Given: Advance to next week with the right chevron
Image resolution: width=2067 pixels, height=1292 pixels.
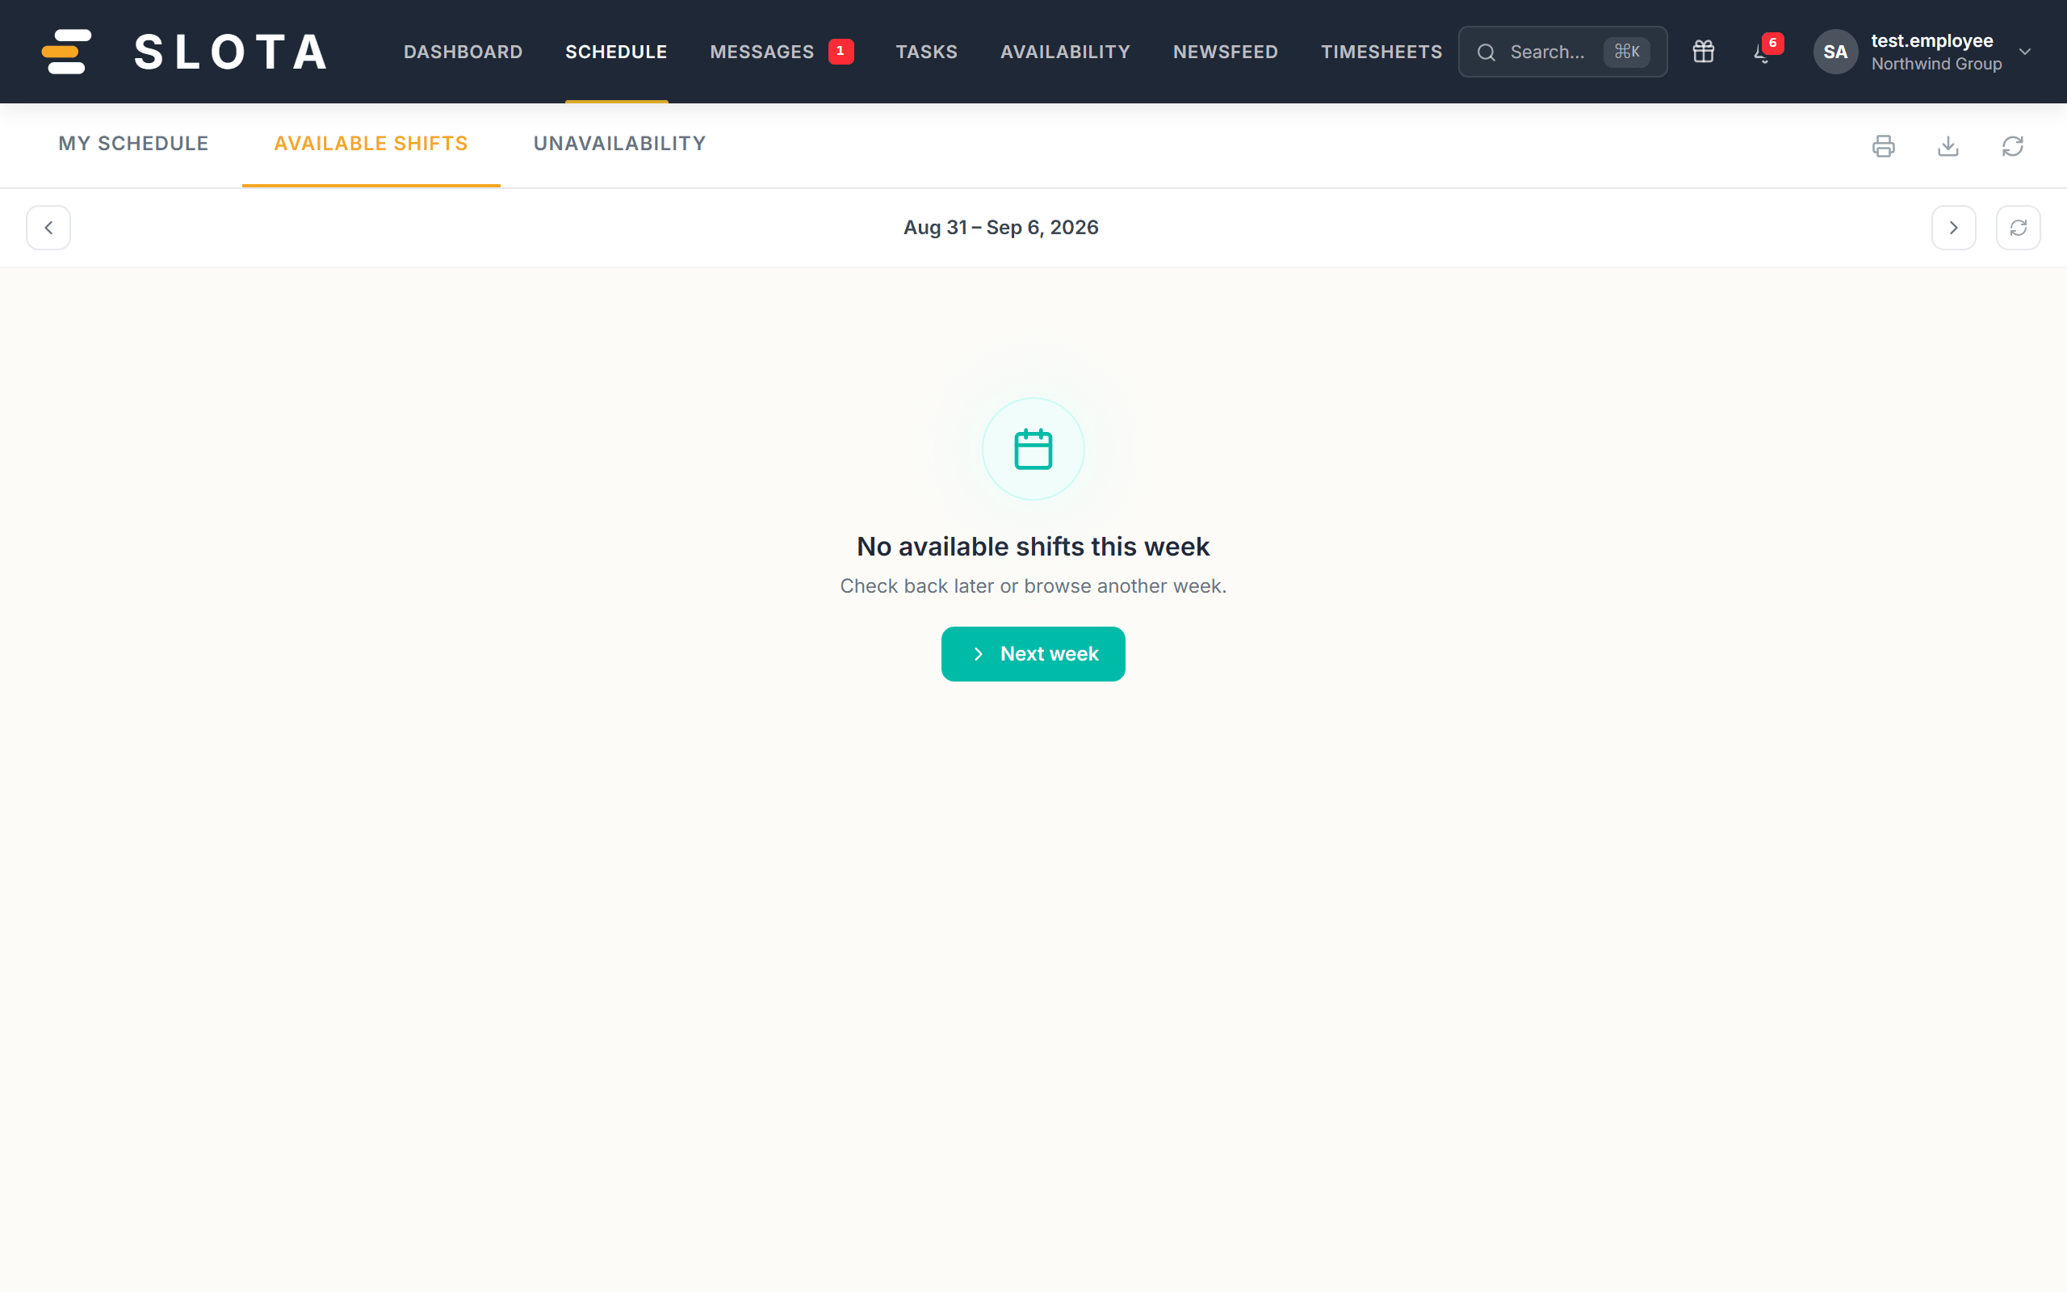Looking at the screenshot, I should coord(1953,227).
